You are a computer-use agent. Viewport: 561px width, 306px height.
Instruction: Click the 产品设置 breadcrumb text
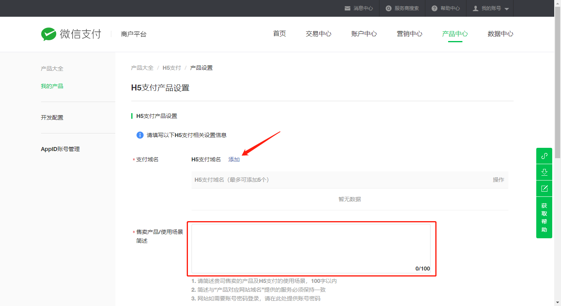pyautogui.click(x=201, y=68)
